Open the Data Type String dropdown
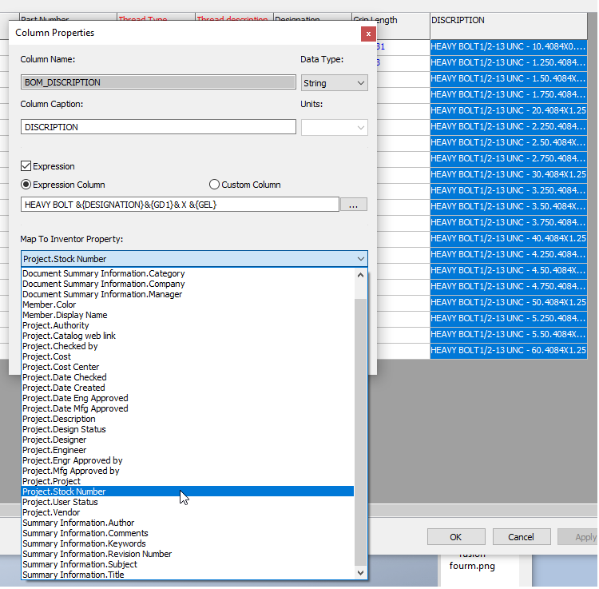The image size is (599, 589). click(x=335, y=83)
